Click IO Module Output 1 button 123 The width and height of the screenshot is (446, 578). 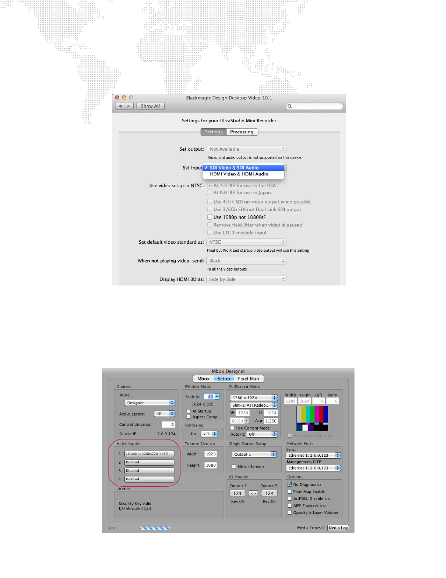237,493
